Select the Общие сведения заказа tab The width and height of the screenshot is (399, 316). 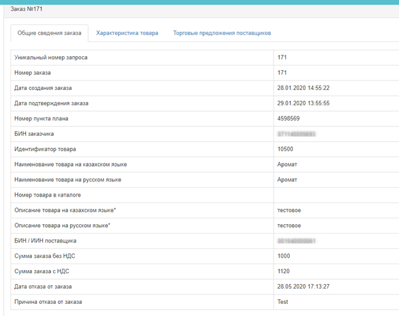pos(49,33)
